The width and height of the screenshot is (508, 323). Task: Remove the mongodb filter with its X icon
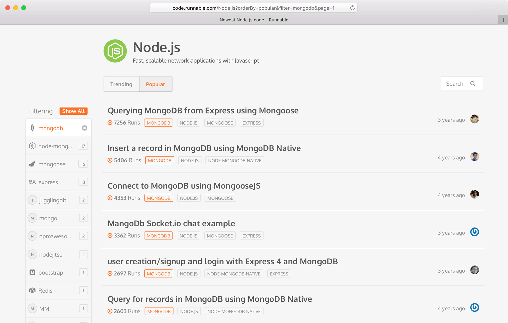pyautogui.click(x=85, y=128)
